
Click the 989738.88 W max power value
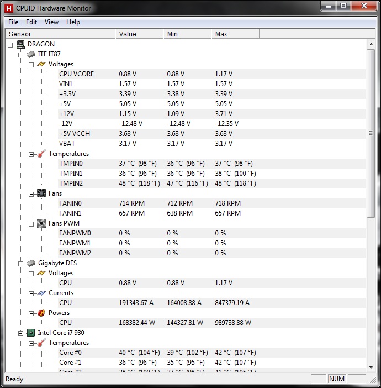233,323
